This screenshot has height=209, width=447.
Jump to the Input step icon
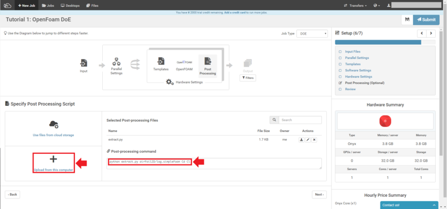tap(83, 62)
